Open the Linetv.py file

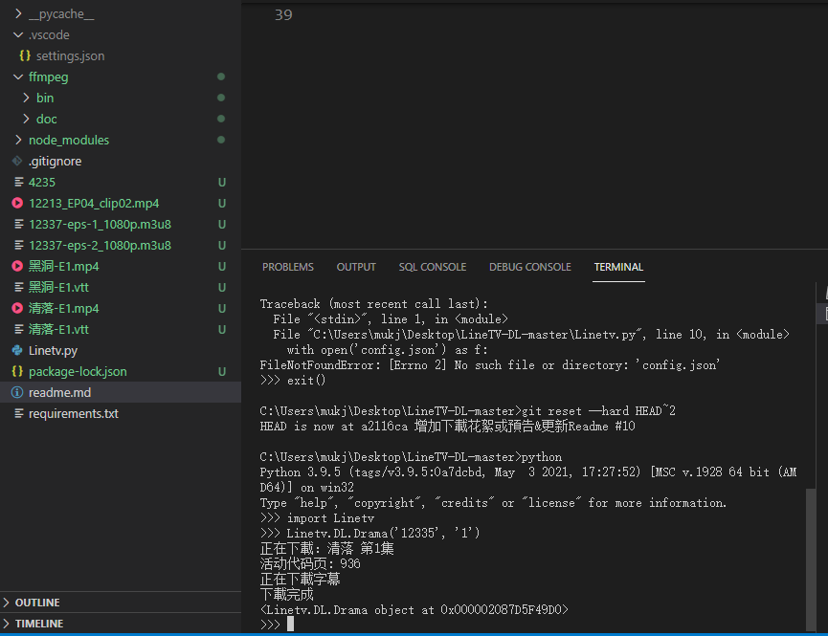pos(53,350)
